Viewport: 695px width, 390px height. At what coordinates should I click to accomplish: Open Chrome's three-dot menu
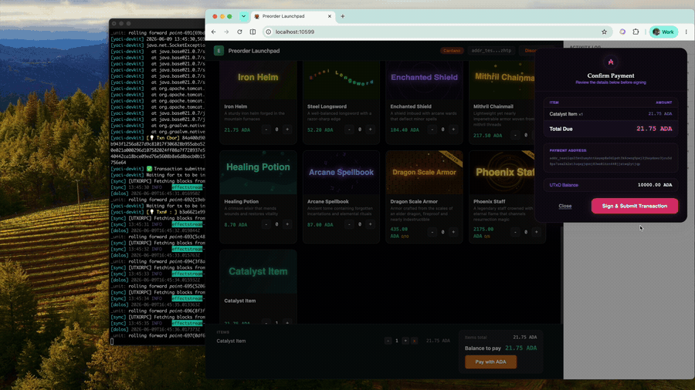tap(687, 32)
